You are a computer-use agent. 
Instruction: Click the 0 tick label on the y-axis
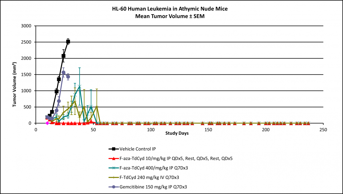point(30,123)
